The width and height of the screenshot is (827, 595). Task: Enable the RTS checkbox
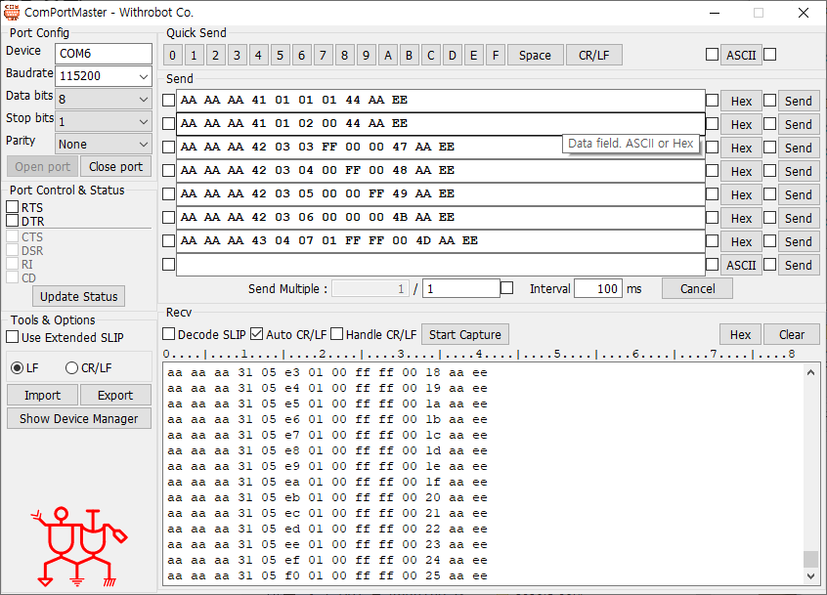[x=12, y=206]
